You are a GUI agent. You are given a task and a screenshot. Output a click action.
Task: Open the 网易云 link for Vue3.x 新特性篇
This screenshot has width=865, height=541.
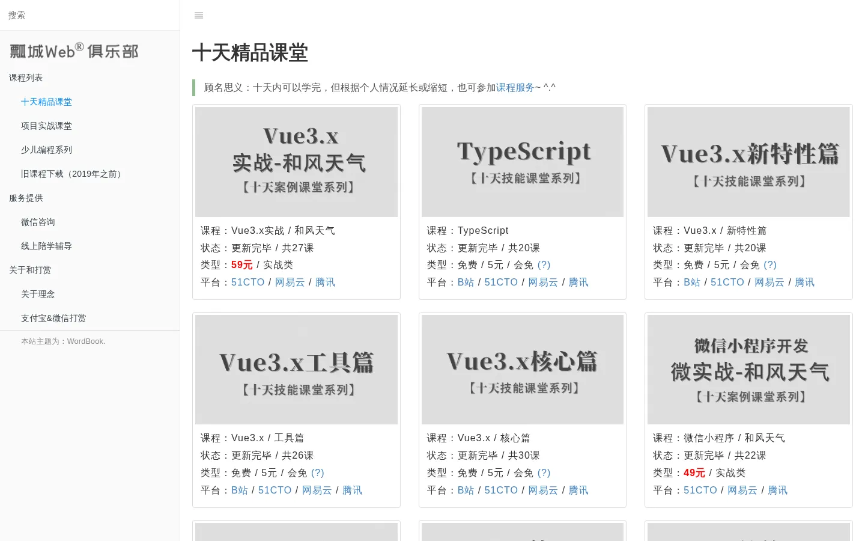point(769,283)
